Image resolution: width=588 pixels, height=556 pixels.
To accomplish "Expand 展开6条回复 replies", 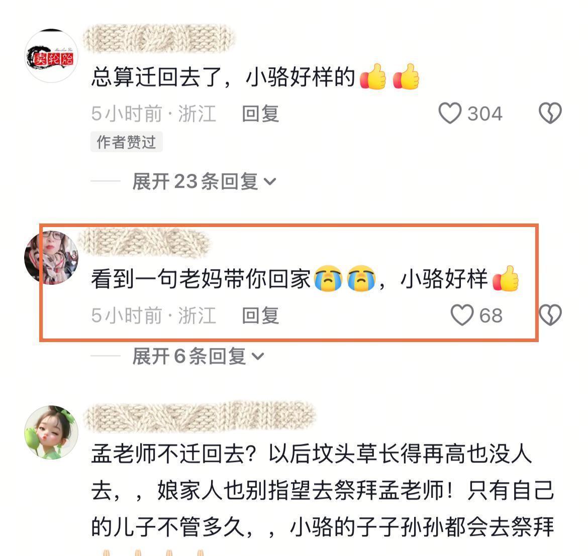I will pos(198,356).
